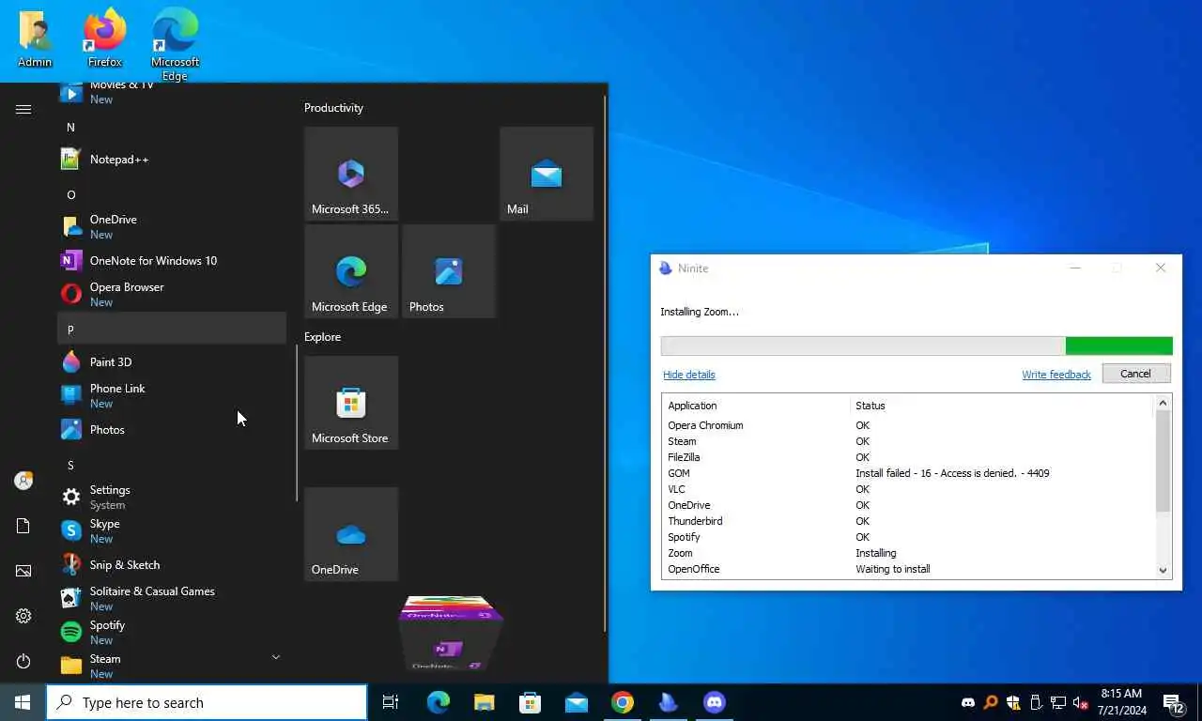The height and width of the screenshot is (721, 1202).
Task: Open the muted volume tray icon
Action: 1081,702
